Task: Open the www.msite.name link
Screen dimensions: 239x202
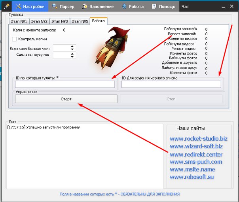Action: (192, 170)
